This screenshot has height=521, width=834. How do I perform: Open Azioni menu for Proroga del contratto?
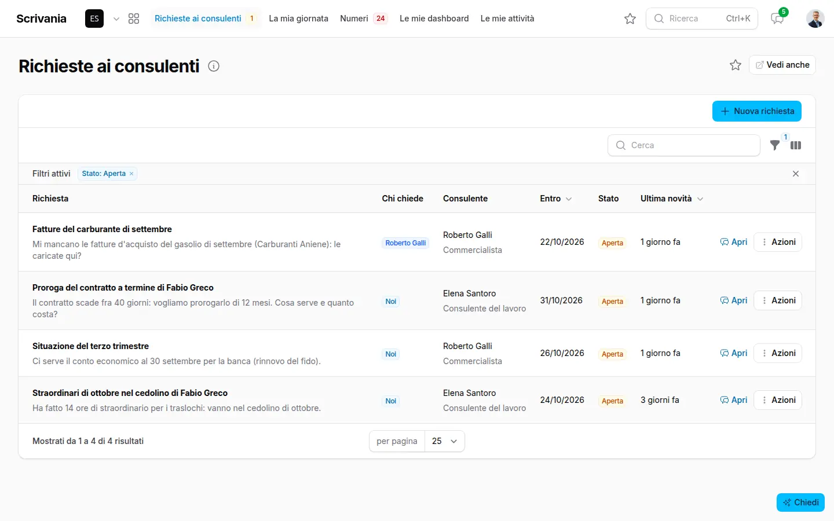[778, 300]
